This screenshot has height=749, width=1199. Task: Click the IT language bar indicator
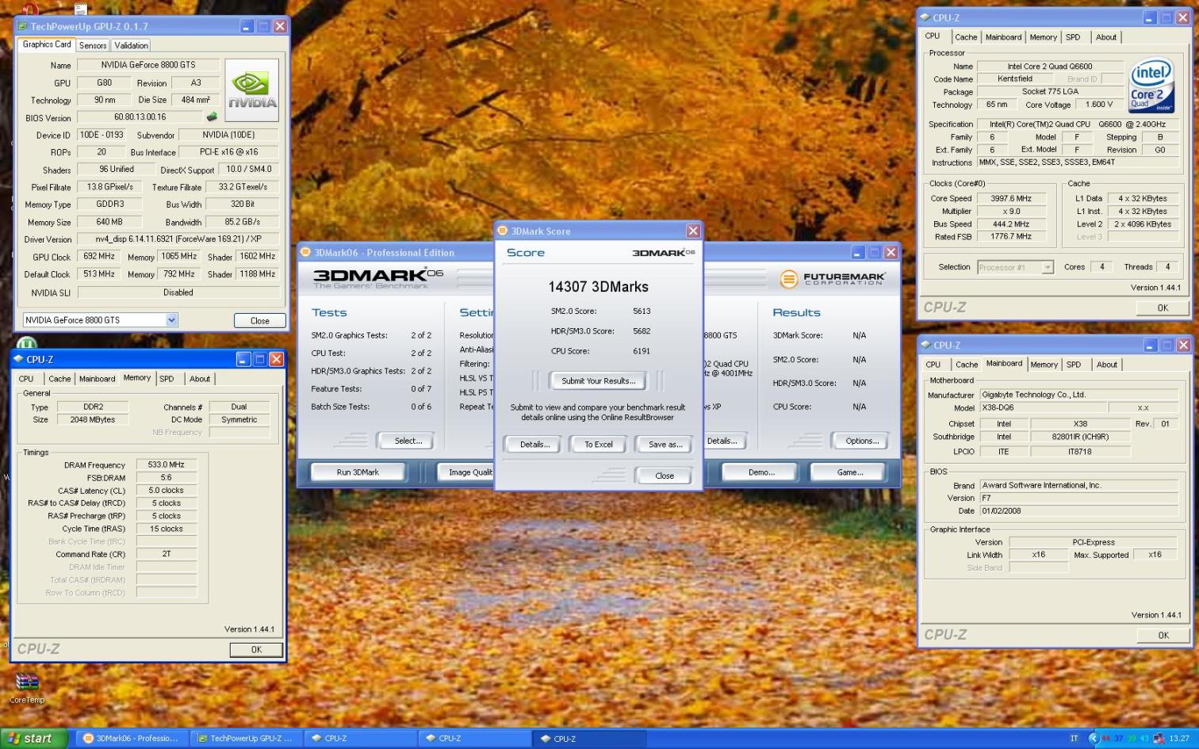tap(1075, 739)
